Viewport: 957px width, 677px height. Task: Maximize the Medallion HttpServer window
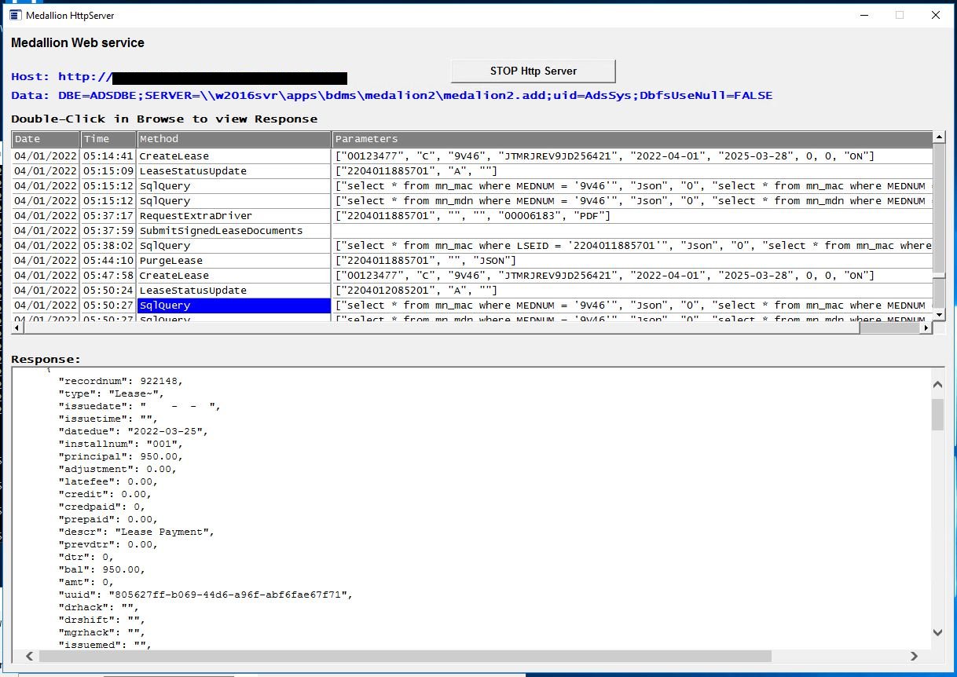point(900,15)
